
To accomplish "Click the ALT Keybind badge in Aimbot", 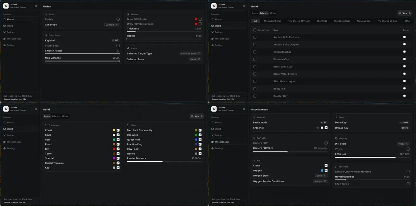I will [x=115, y=40].
